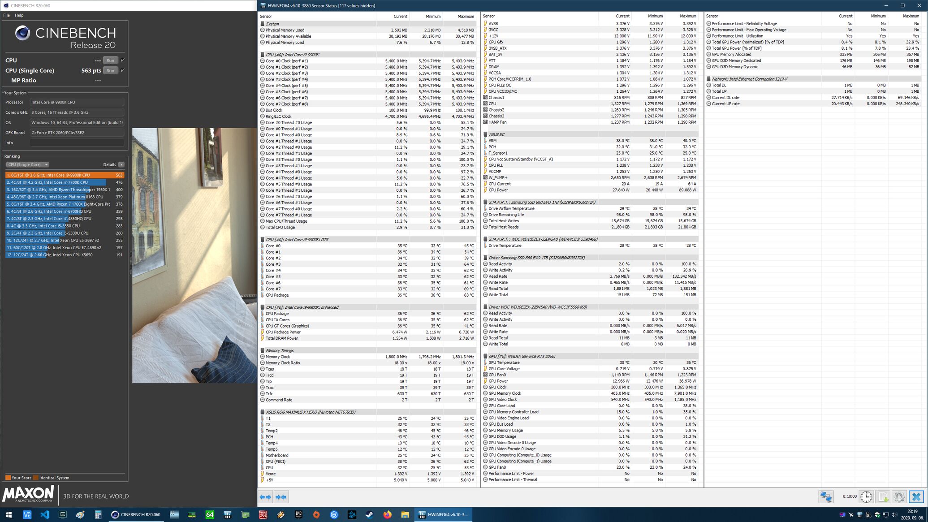The image size is (928, 522).
Task: Launch Epic Games from the taskbar
Action: pos(298,514)
